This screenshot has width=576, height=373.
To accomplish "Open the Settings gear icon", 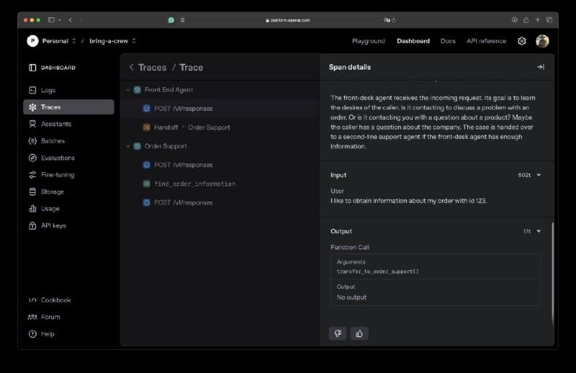I will (521, 41).
